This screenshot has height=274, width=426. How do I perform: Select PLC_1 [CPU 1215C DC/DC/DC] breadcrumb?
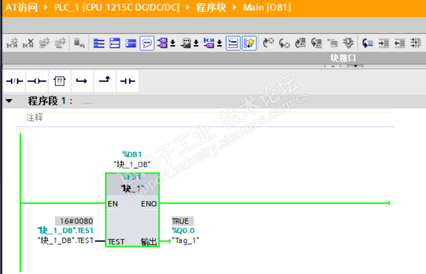(117, 7)
